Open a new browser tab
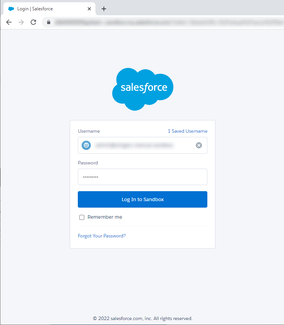Viewport: 284px width, 325px height. point(103,9)
